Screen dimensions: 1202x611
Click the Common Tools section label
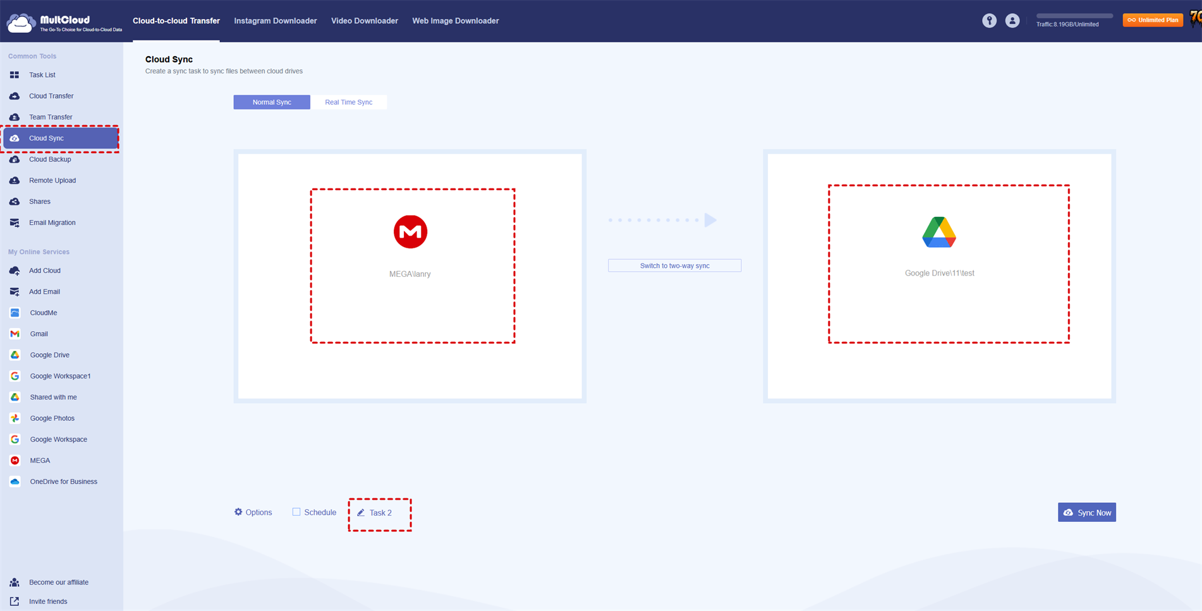pos(32,56)
